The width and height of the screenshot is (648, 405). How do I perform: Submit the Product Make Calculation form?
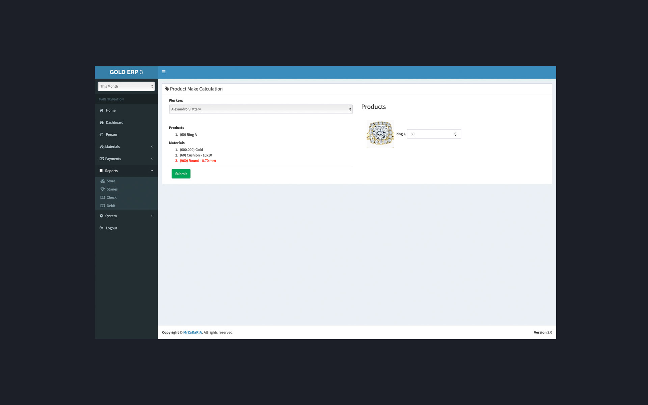(x=181, y=173)
